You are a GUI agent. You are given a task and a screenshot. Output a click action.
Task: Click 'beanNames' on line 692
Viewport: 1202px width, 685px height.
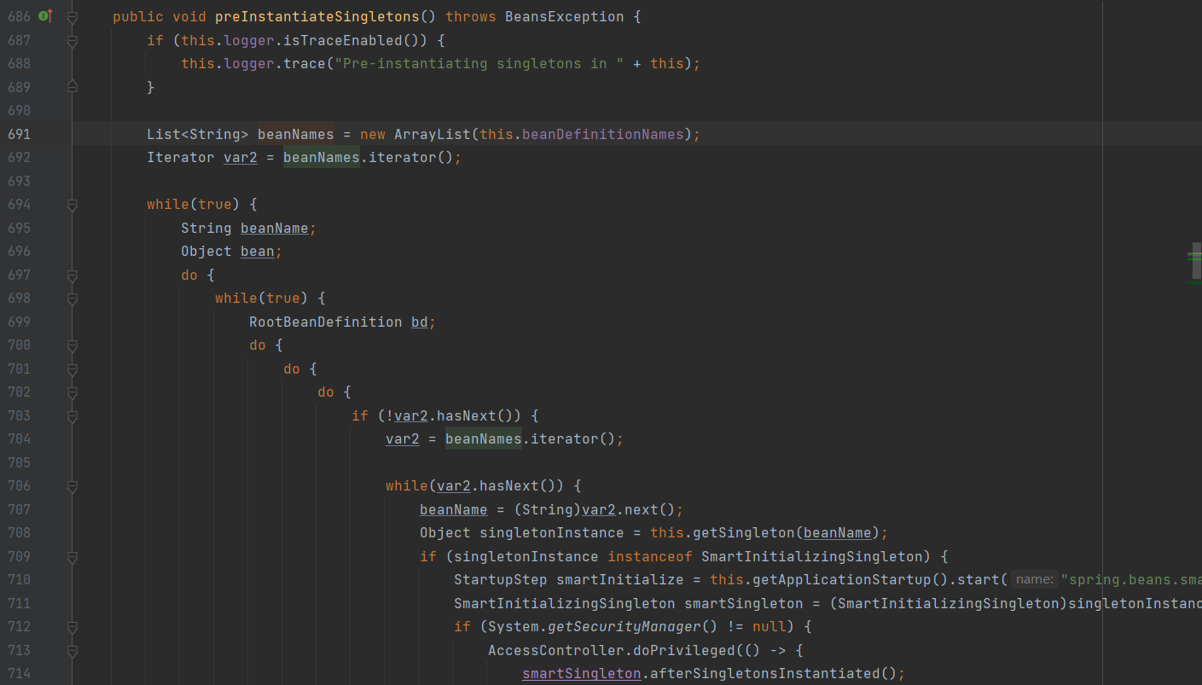[x=322, y=158]
